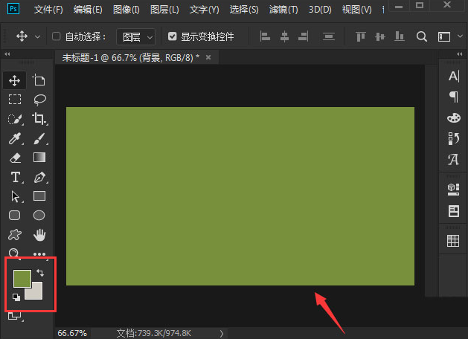Select the Rectangular Marquee tool
This screenshot has width=468, height=339.
[15, 100]
